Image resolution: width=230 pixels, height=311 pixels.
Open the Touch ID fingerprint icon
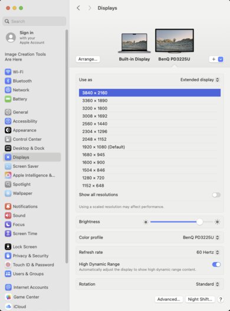tap(8, 264)
